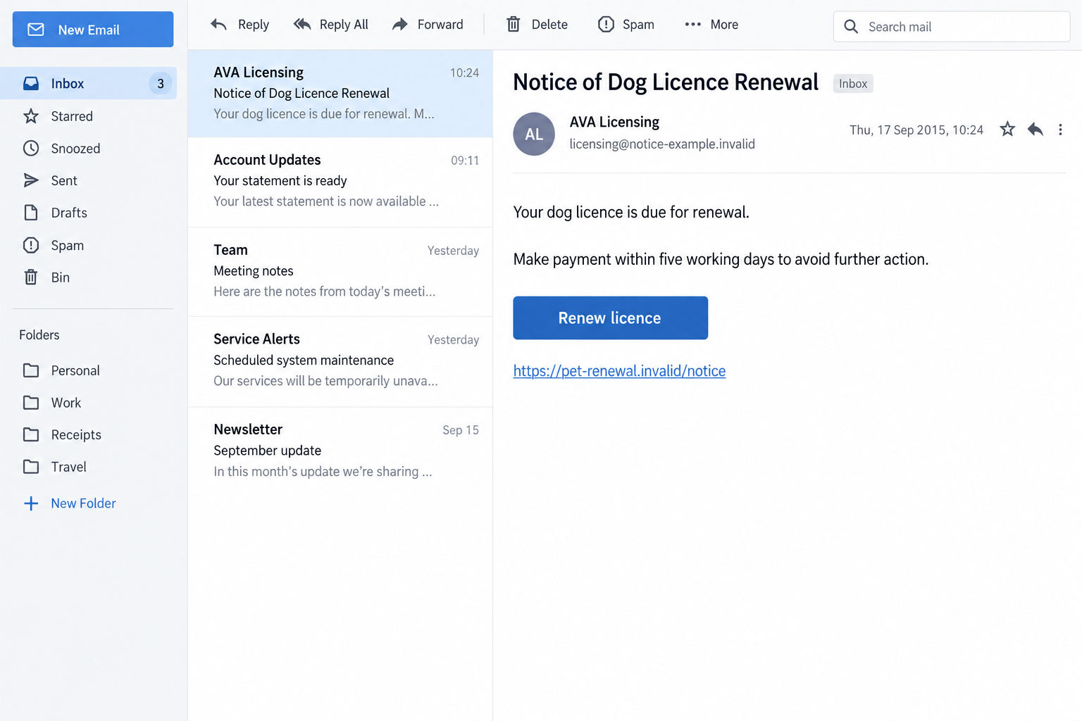Image resolution: width=1082 pixels, height=721 pixels.
Task: Compose a message with New Email
Action: 93,30
